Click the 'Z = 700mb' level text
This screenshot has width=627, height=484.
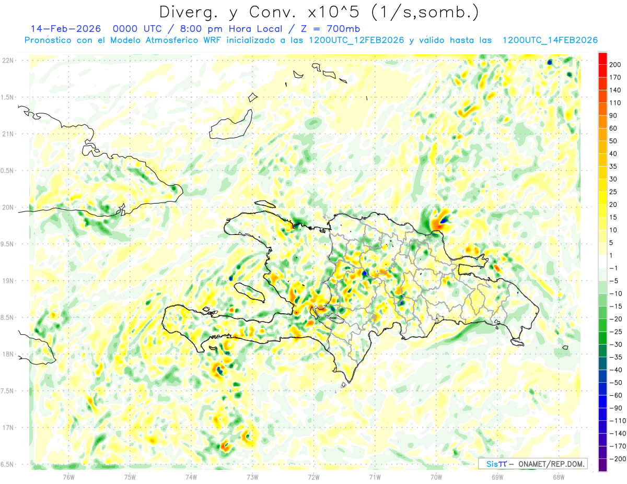click(330, 28)
